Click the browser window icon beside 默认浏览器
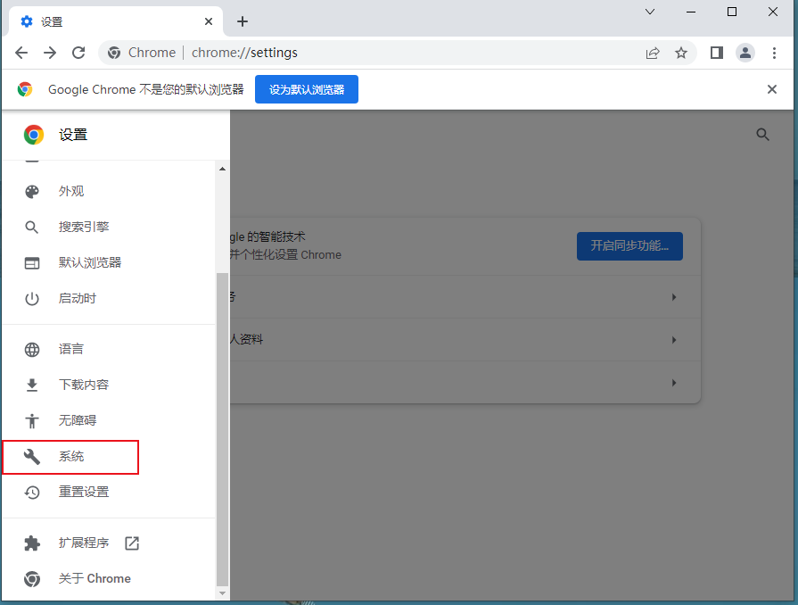Viewport: 798px width, 605px height. pos(32,263)
